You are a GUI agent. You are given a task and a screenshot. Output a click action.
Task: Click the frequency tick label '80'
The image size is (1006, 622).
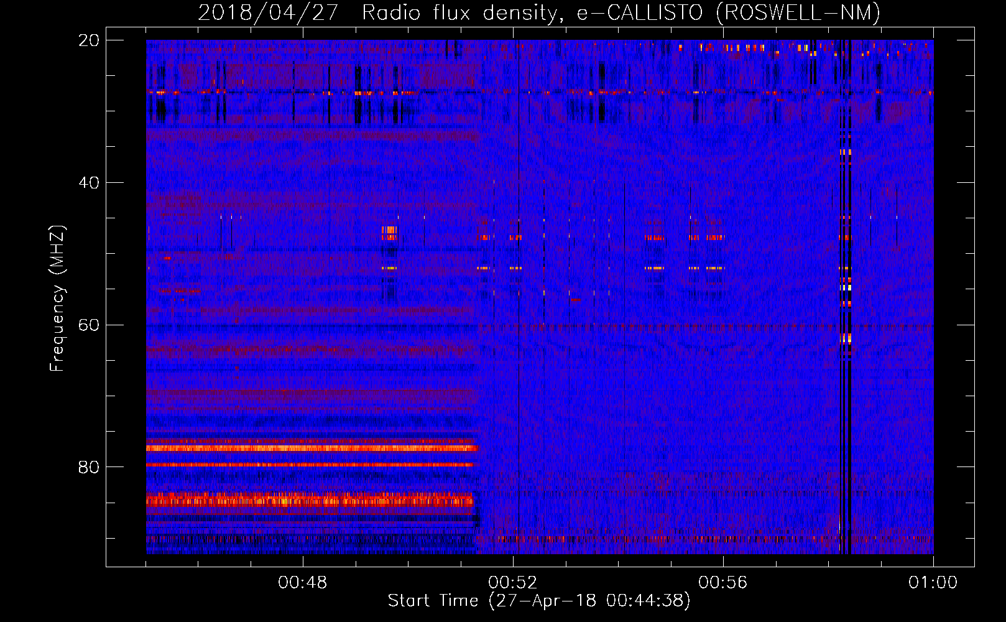[x=89, y=467]
